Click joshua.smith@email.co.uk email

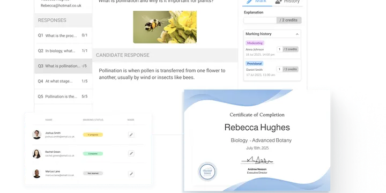point(60,137)
